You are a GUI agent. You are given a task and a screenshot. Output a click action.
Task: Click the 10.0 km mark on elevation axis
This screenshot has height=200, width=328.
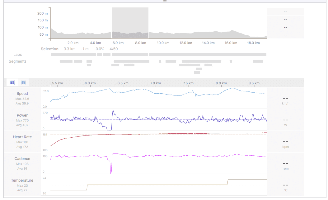[163, 43]
